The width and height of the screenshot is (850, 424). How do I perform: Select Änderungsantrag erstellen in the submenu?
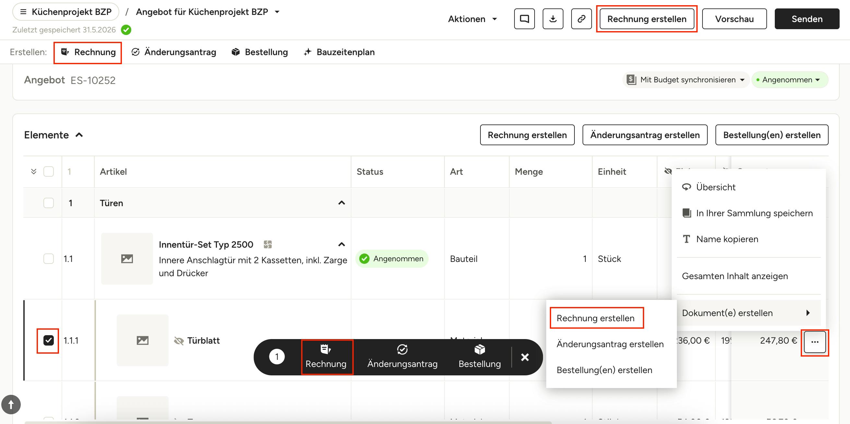pos(611,344)
